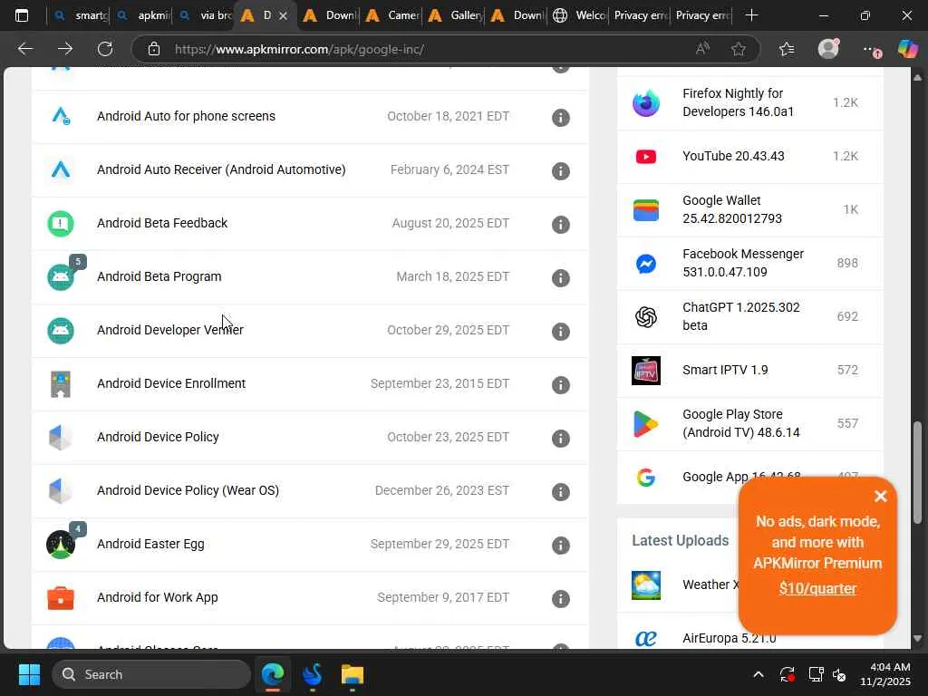928x696 pixels.
Task: Click the ChatGPT logo icon
Action: click(x=645, y=316)
